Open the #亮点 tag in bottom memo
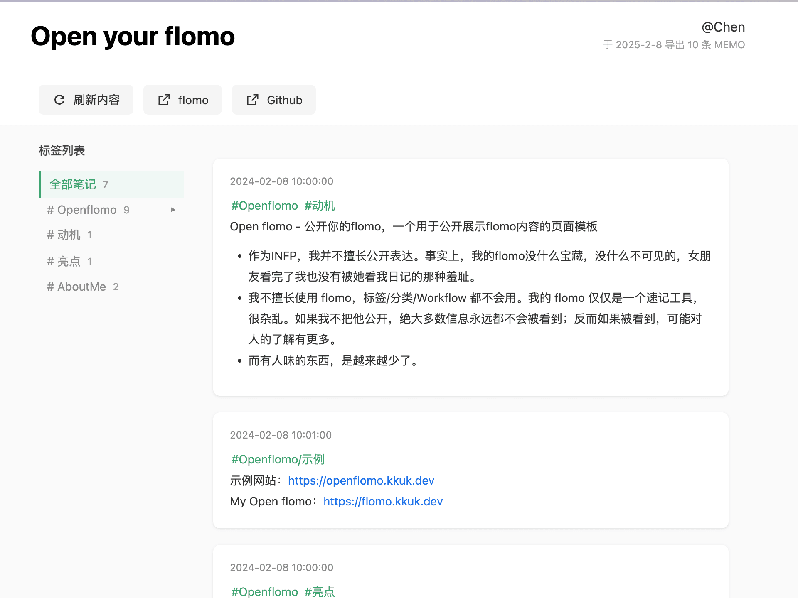The height and width of the screenshot is (598, 798). coord(320,591)
